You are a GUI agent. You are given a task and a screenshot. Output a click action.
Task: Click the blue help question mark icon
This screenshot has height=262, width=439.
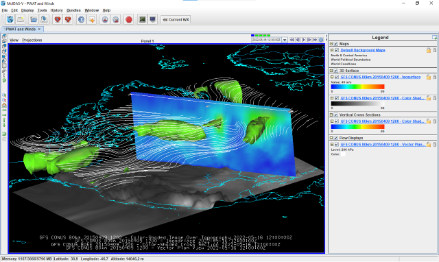click(81, 20)
